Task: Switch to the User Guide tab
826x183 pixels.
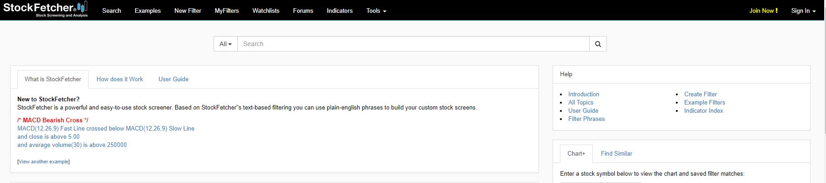Action: point(173,79)
